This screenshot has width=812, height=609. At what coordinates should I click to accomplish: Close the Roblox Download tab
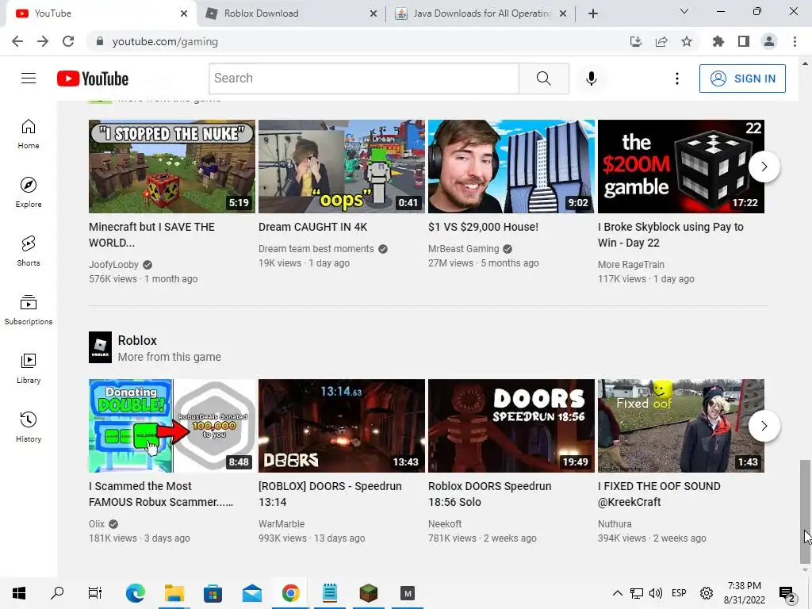(373, 13)
